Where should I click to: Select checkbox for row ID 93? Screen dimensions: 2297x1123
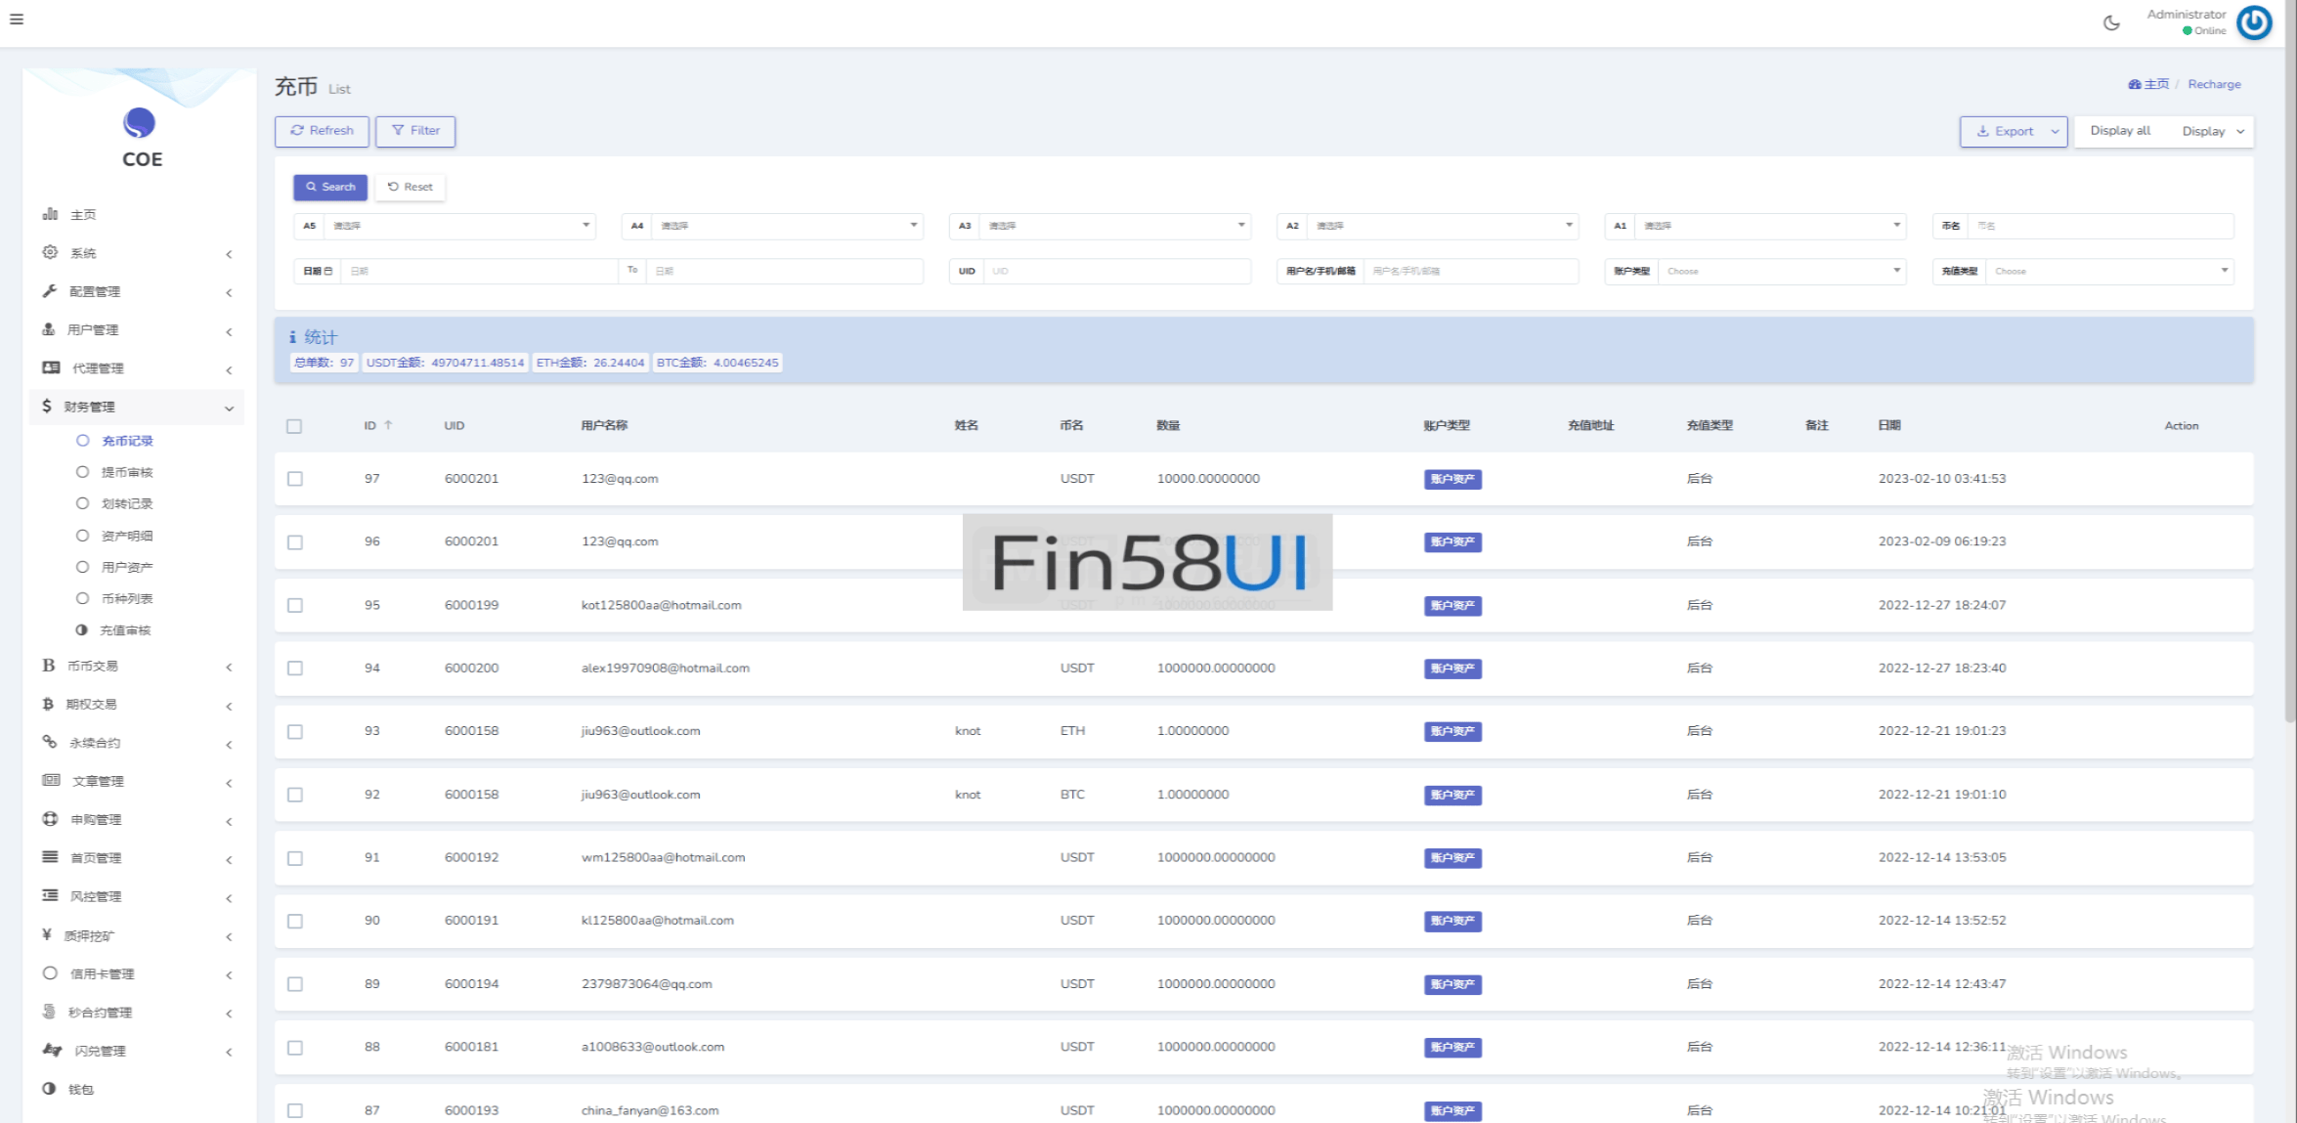(294, 732)
